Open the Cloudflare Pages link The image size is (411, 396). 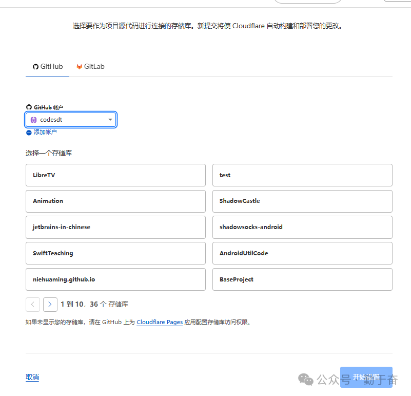[x=159, y=322]
